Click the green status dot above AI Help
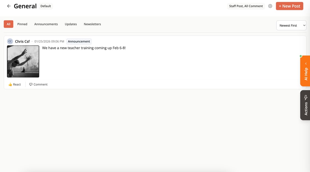 [301, 56]
